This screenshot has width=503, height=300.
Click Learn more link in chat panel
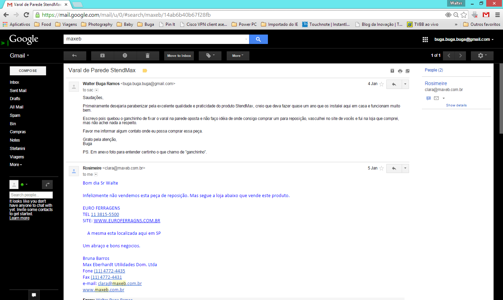tap(20, 218)
